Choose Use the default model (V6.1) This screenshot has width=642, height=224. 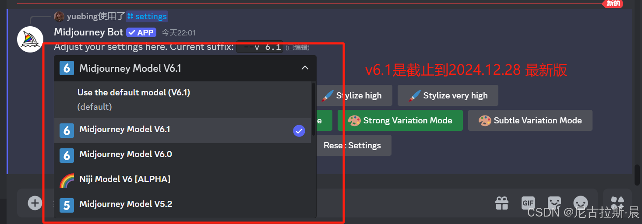pyautogui.click(x=183, y=99)
